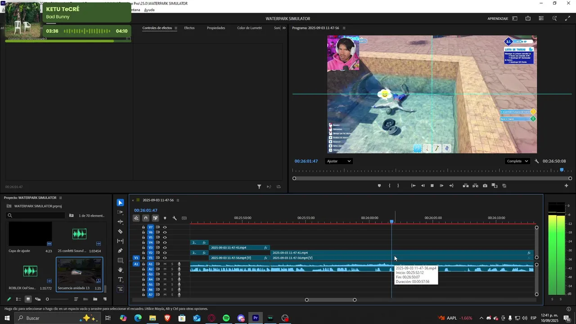This screenshot has width=576, height=324.
Task: Click the Find in bin folder icon
Action: click(71, 216)
